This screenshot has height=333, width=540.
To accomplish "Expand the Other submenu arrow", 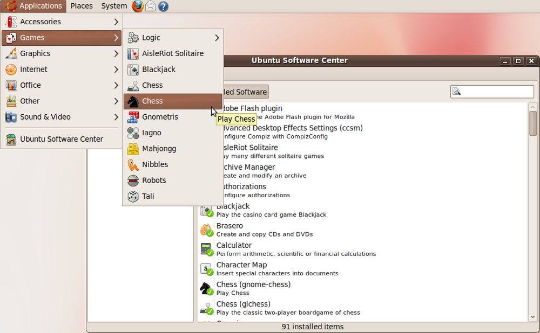I will [x=116, y=101].
